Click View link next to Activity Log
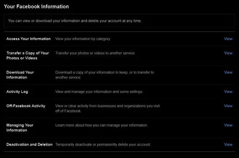239x158 pixels. click(228, 92)
